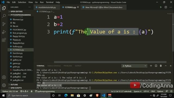174x98 pixels.
Task: Open the Accounts menu icon
Action: (4, 77)
